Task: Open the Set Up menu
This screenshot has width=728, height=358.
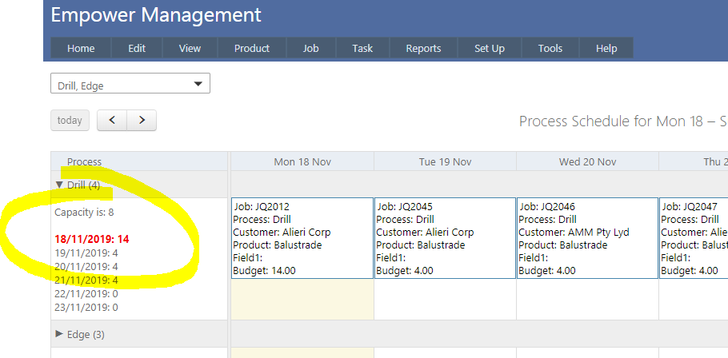Action: tap(490, 48)
